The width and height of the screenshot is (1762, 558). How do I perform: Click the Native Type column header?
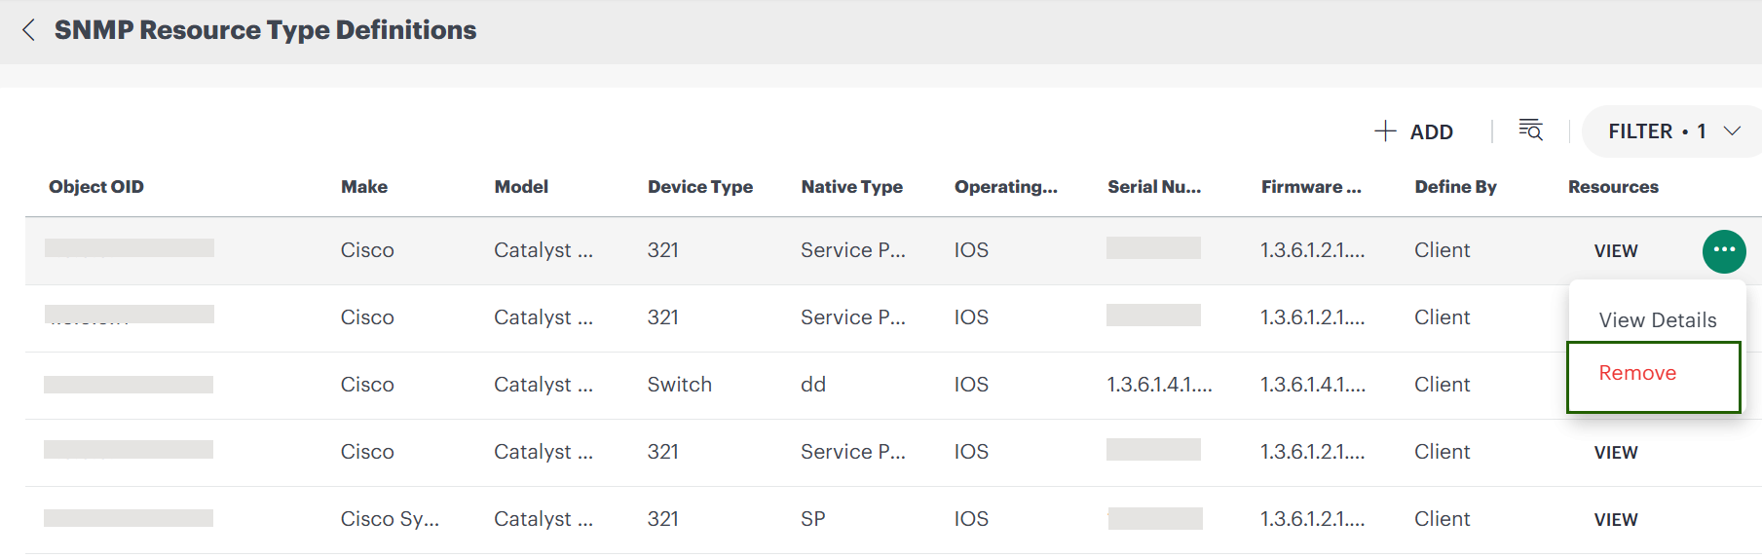(851, 187)
